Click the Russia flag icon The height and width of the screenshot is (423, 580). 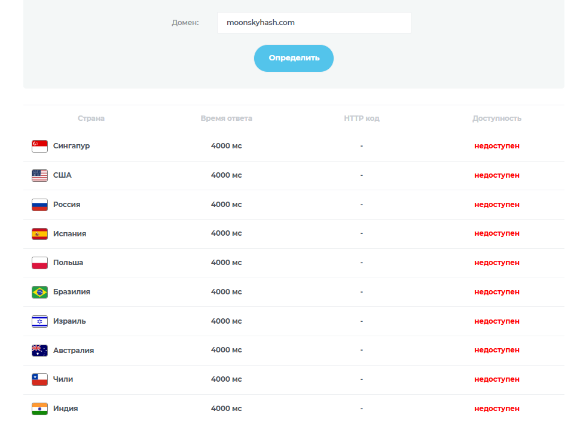pyautogui.click(x=39, y=205)
